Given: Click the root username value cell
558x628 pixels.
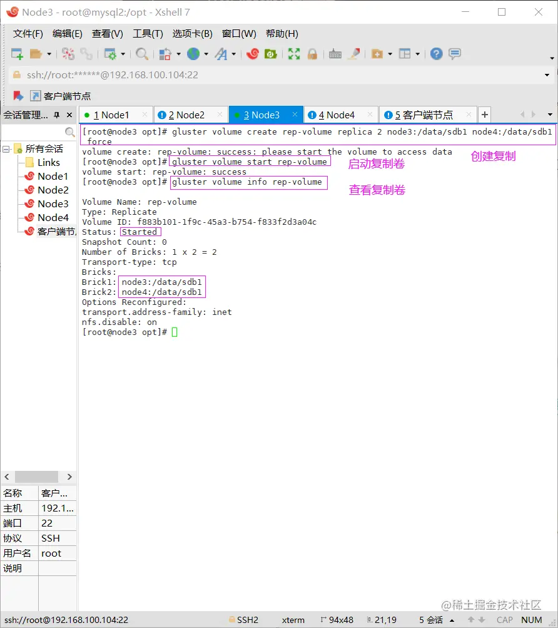Looking at the screenshot, I should [x=58, y=553].
